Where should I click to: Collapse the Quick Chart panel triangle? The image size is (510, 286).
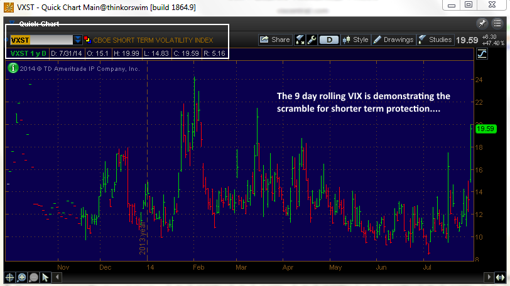pyautogui.click(x=12, y=24)
